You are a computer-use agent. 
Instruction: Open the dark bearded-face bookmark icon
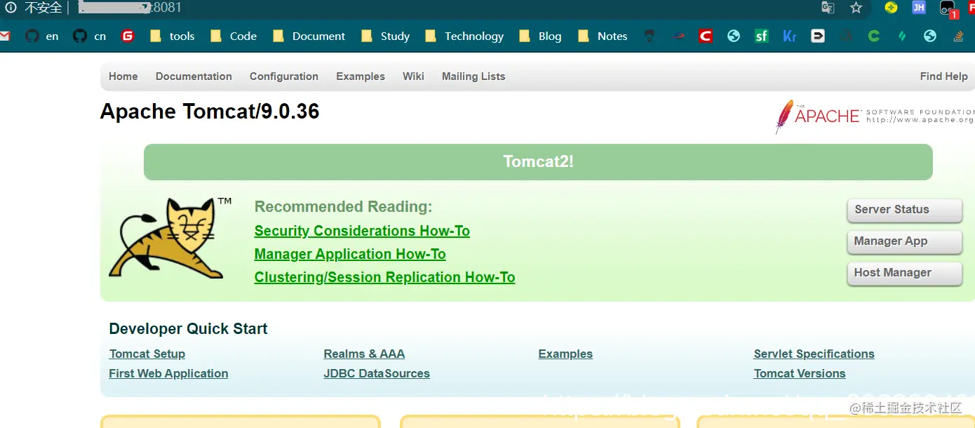(650, 36)
